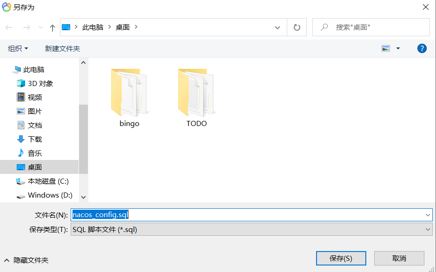436x272 pixels.
Task: Create a new folder with 新建文件夹
Action: point(62,48)
